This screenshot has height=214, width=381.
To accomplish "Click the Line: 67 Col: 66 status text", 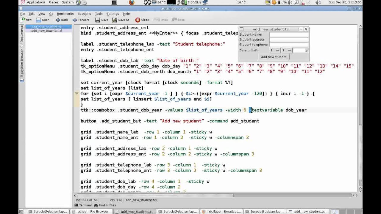I will (x=86, y=200).
